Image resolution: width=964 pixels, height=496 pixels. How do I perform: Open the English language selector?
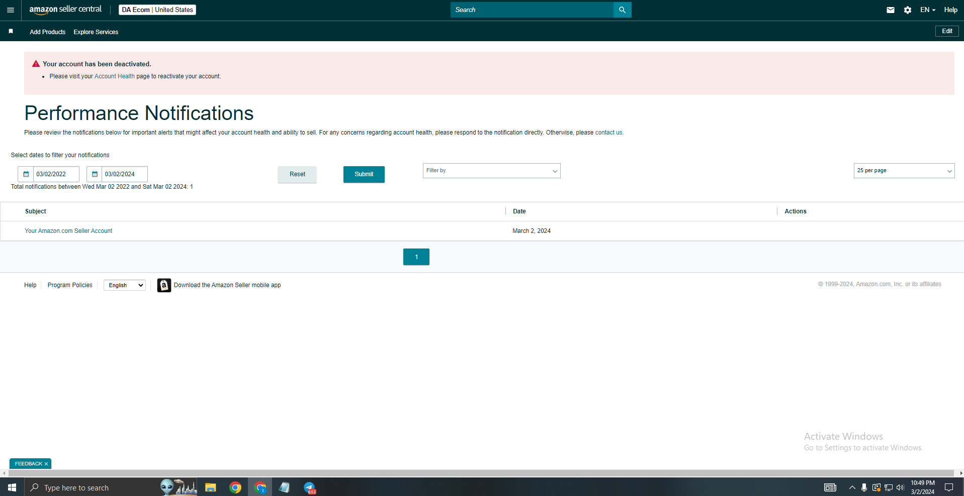125,285
